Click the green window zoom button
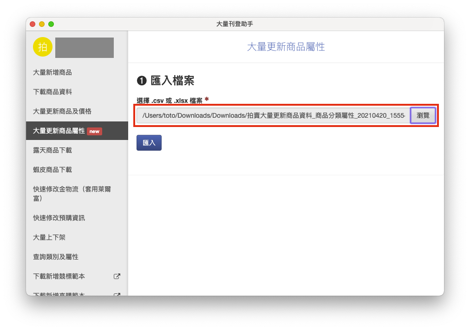The image size is (470, 330). pyautogui.click(x=51, y=24)
